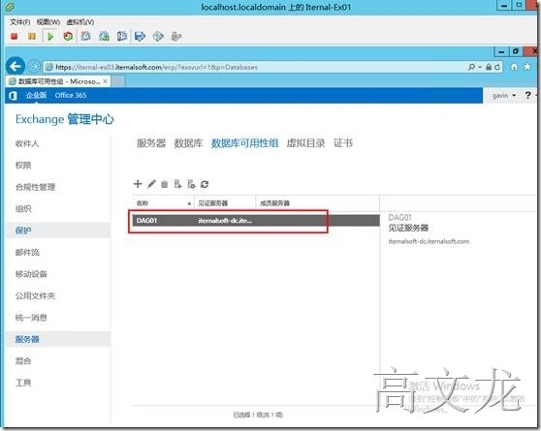The image size is (541, 431).
Task: Click the 成员服务器 column header
Action: click(317, 203)
